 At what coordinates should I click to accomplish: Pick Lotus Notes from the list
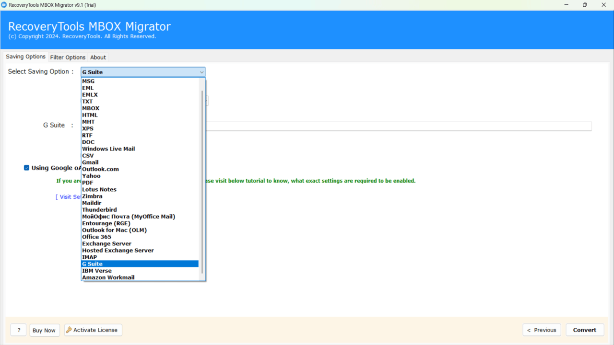pyautogui.click(x=140, y=189)
